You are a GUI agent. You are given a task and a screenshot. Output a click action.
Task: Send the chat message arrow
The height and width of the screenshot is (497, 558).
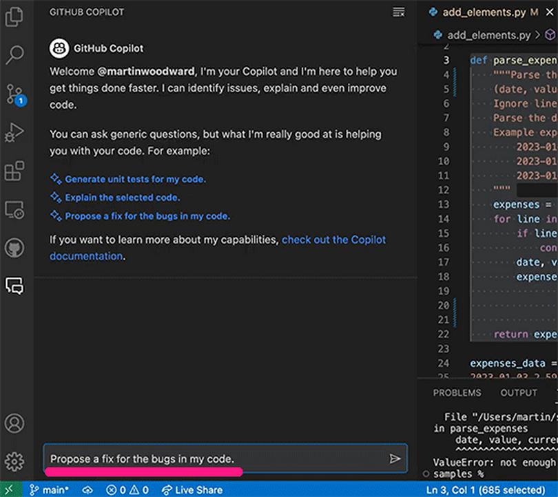pyautogui.click(x=395, y=458)
